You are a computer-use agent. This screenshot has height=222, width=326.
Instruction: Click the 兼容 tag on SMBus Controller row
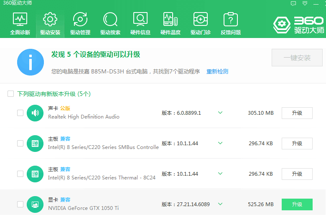65,139
